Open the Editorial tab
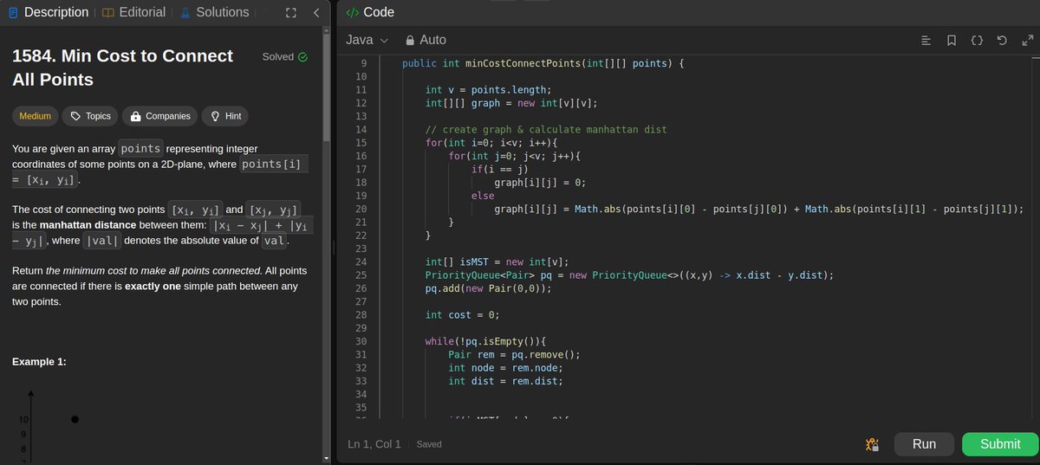 tap(133, 12)
